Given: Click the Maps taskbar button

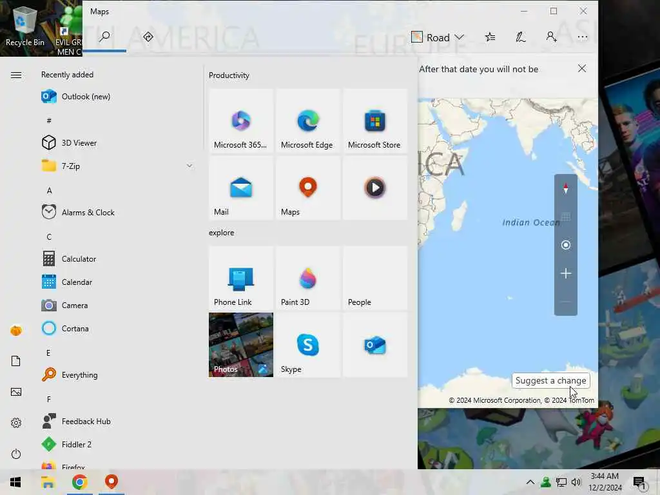Looking at the screenshot, I should pyautogui.click(x=112, y=482).
